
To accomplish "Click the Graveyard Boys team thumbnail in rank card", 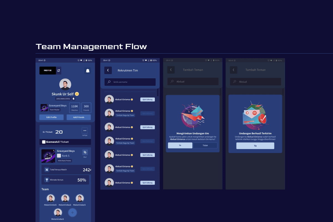I will pyautogui.click(x=48, y=156).
